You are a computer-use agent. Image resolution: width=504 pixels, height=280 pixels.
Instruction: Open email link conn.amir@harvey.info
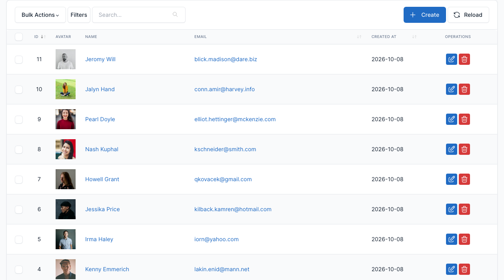point(224,89)
